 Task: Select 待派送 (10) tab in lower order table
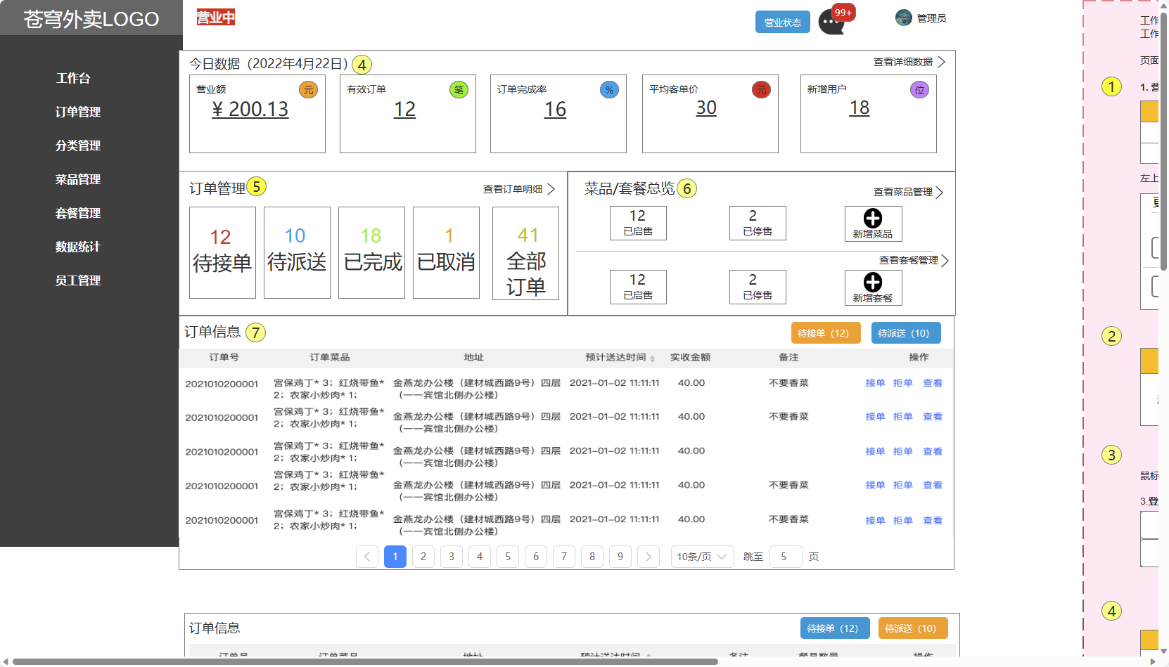[913, 628]
